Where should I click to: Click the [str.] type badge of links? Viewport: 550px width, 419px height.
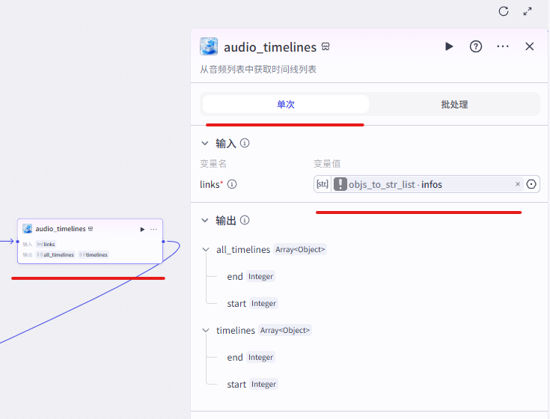click(x=323, y=184)
